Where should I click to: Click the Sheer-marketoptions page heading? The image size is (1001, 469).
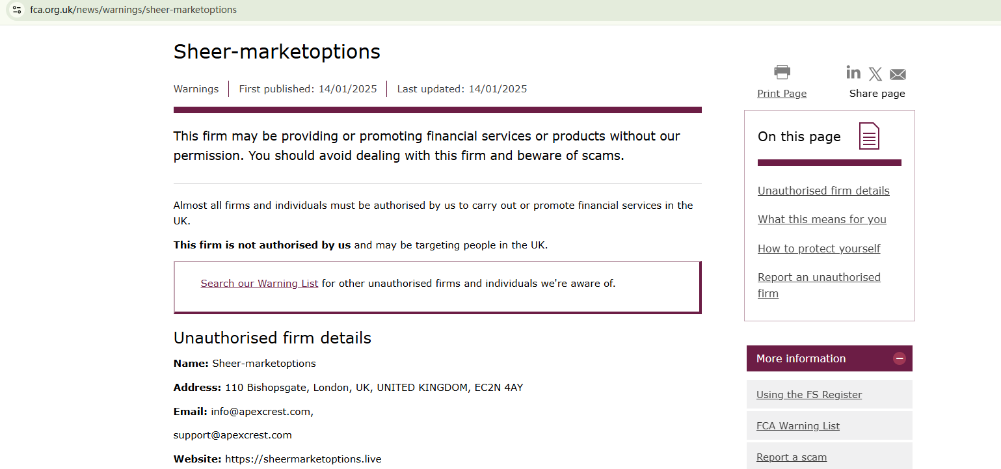277,51
